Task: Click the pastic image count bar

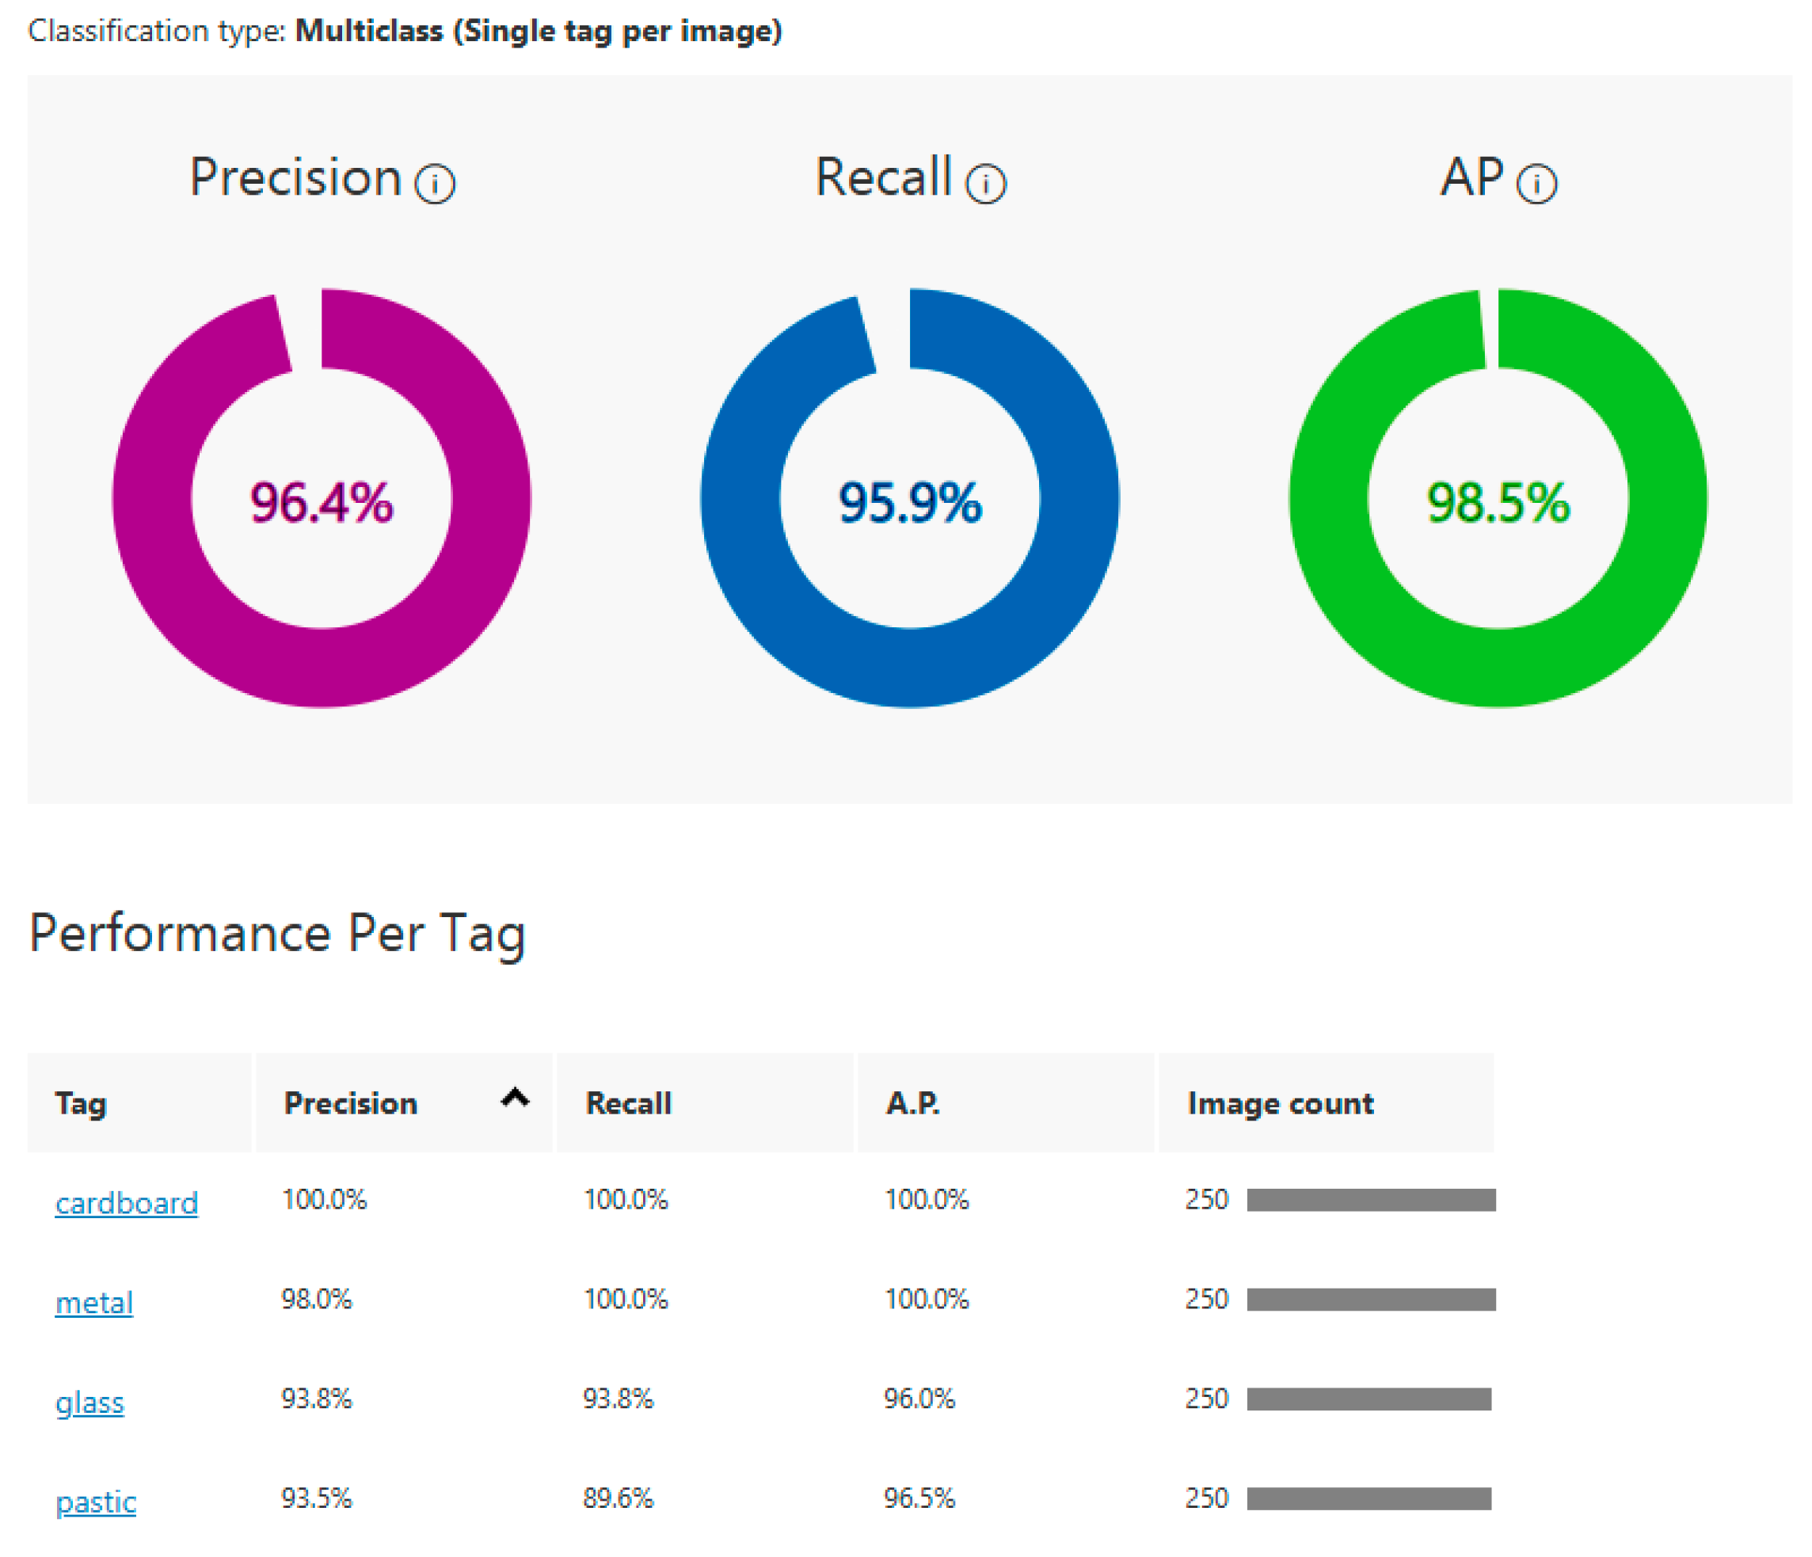Action: click(x=1369, y=1499)
